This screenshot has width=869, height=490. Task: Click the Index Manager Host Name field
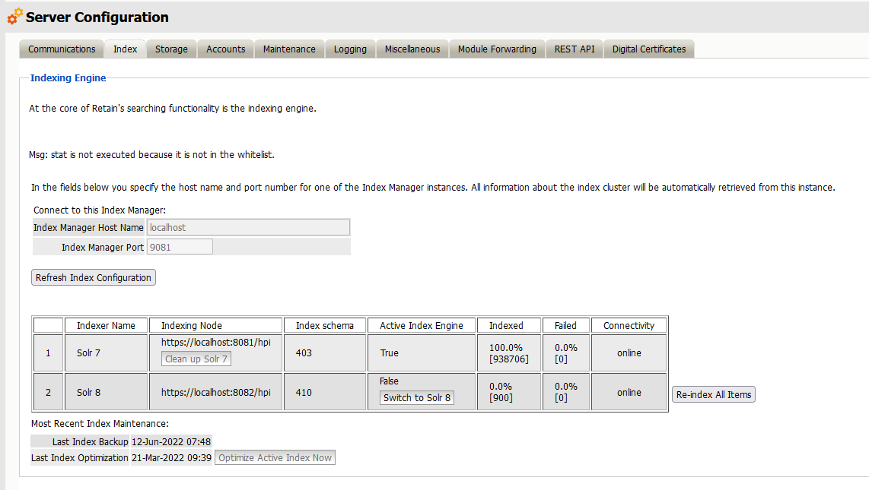pyautogui.click(x=249, y=227)
